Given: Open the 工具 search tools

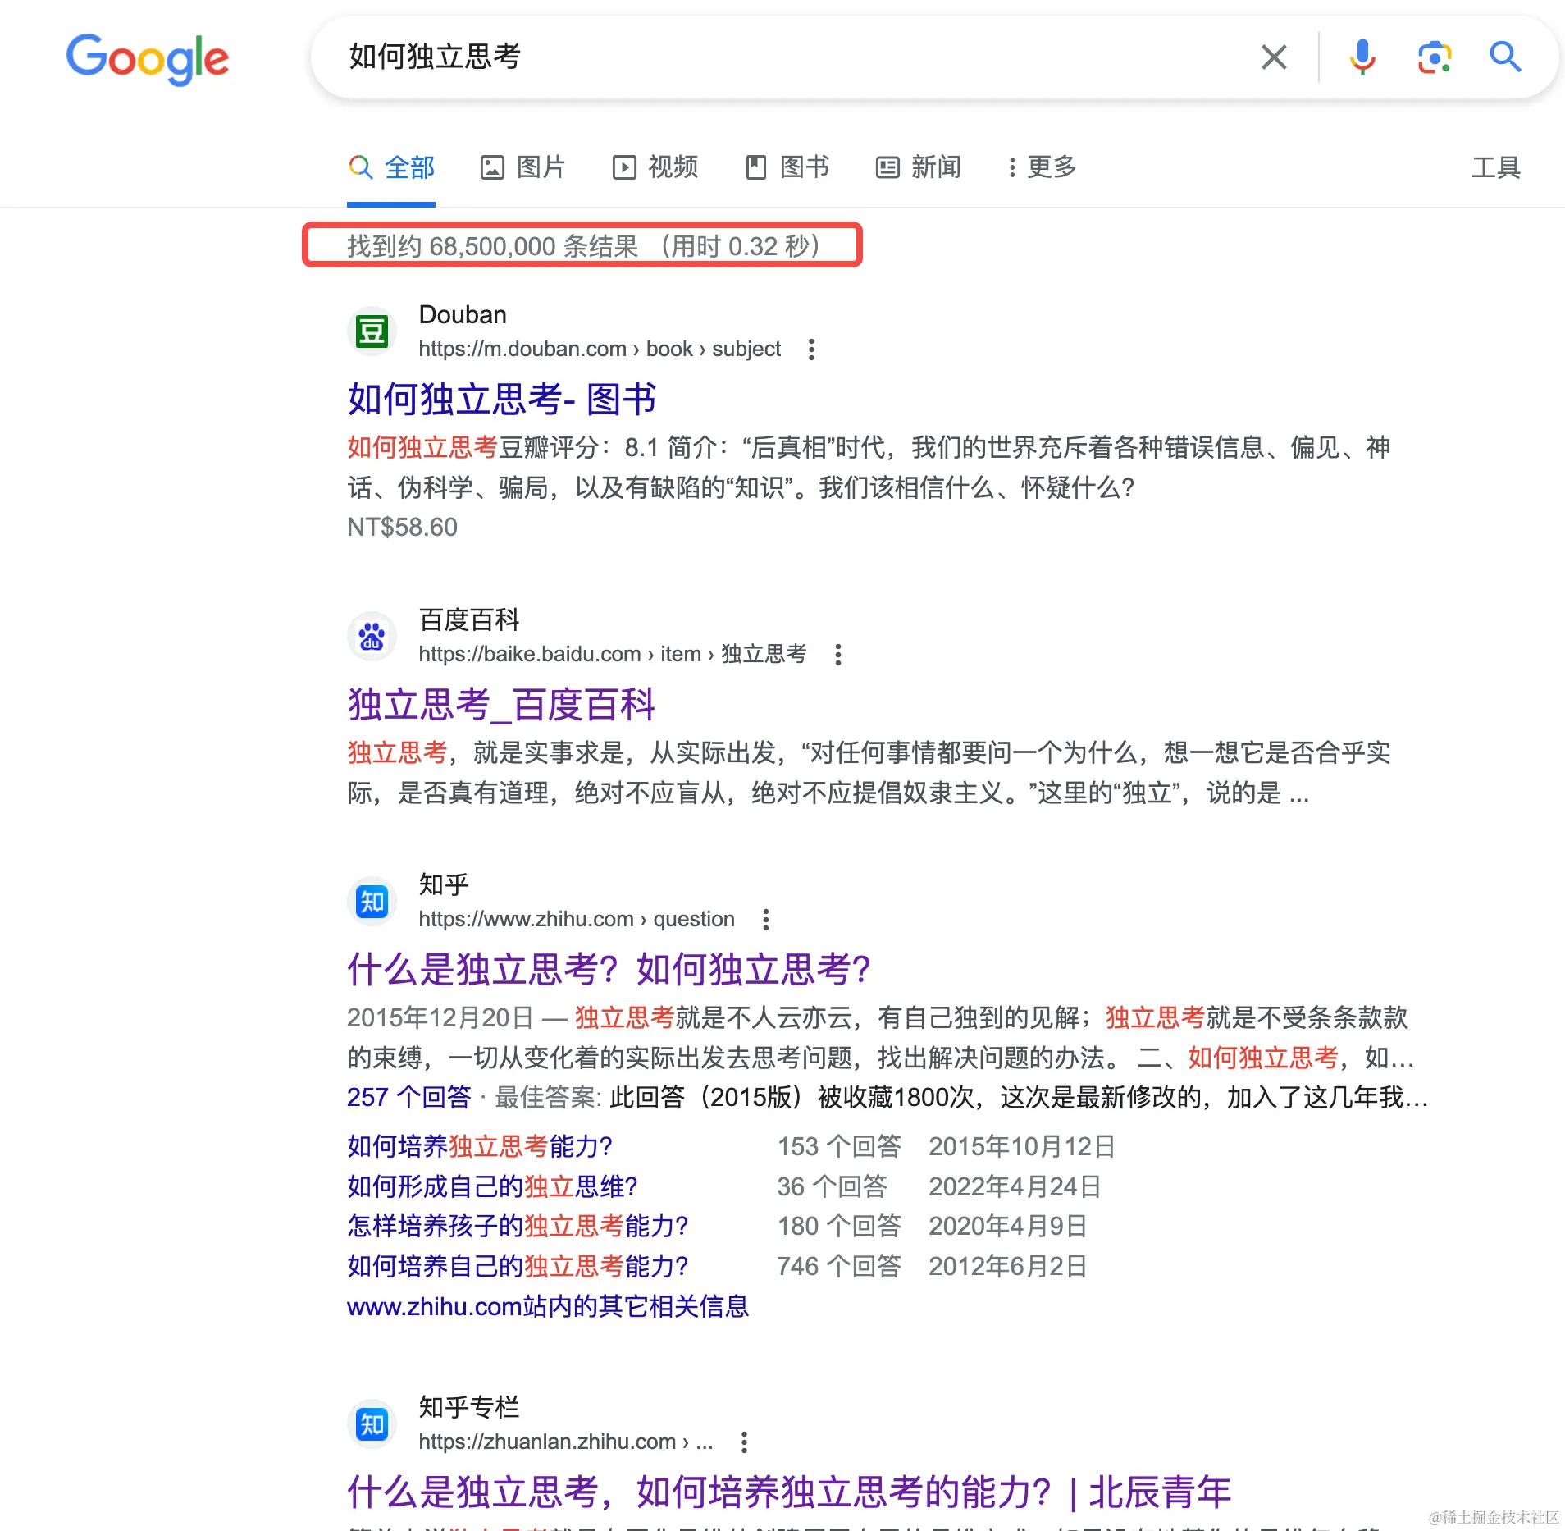Looking at the screenshot, I should tap(1496, 167).
